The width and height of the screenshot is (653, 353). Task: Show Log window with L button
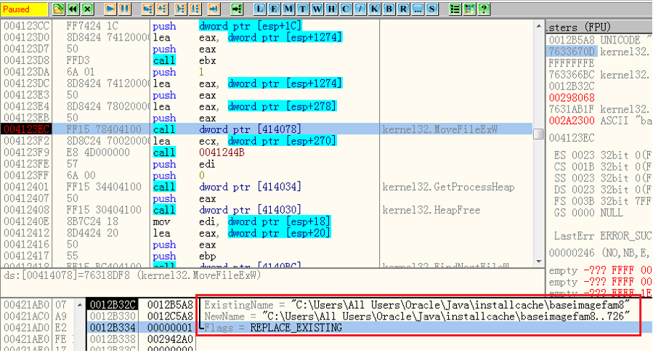259,9
